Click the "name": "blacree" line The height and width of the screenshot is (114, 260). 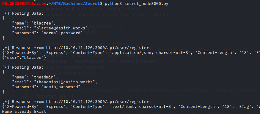(x=34, y=23)
